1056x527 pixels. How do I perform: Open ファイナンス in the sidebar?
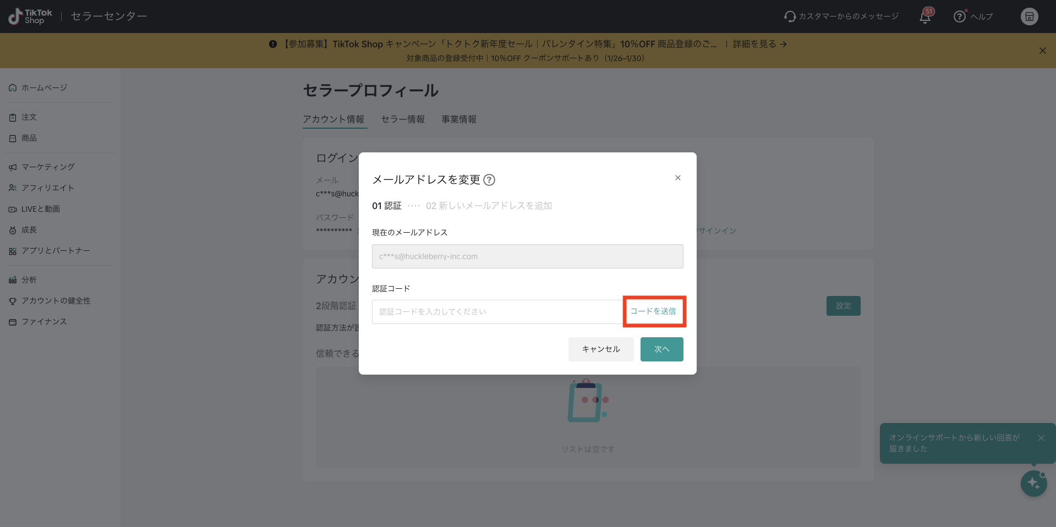point(38,322)
